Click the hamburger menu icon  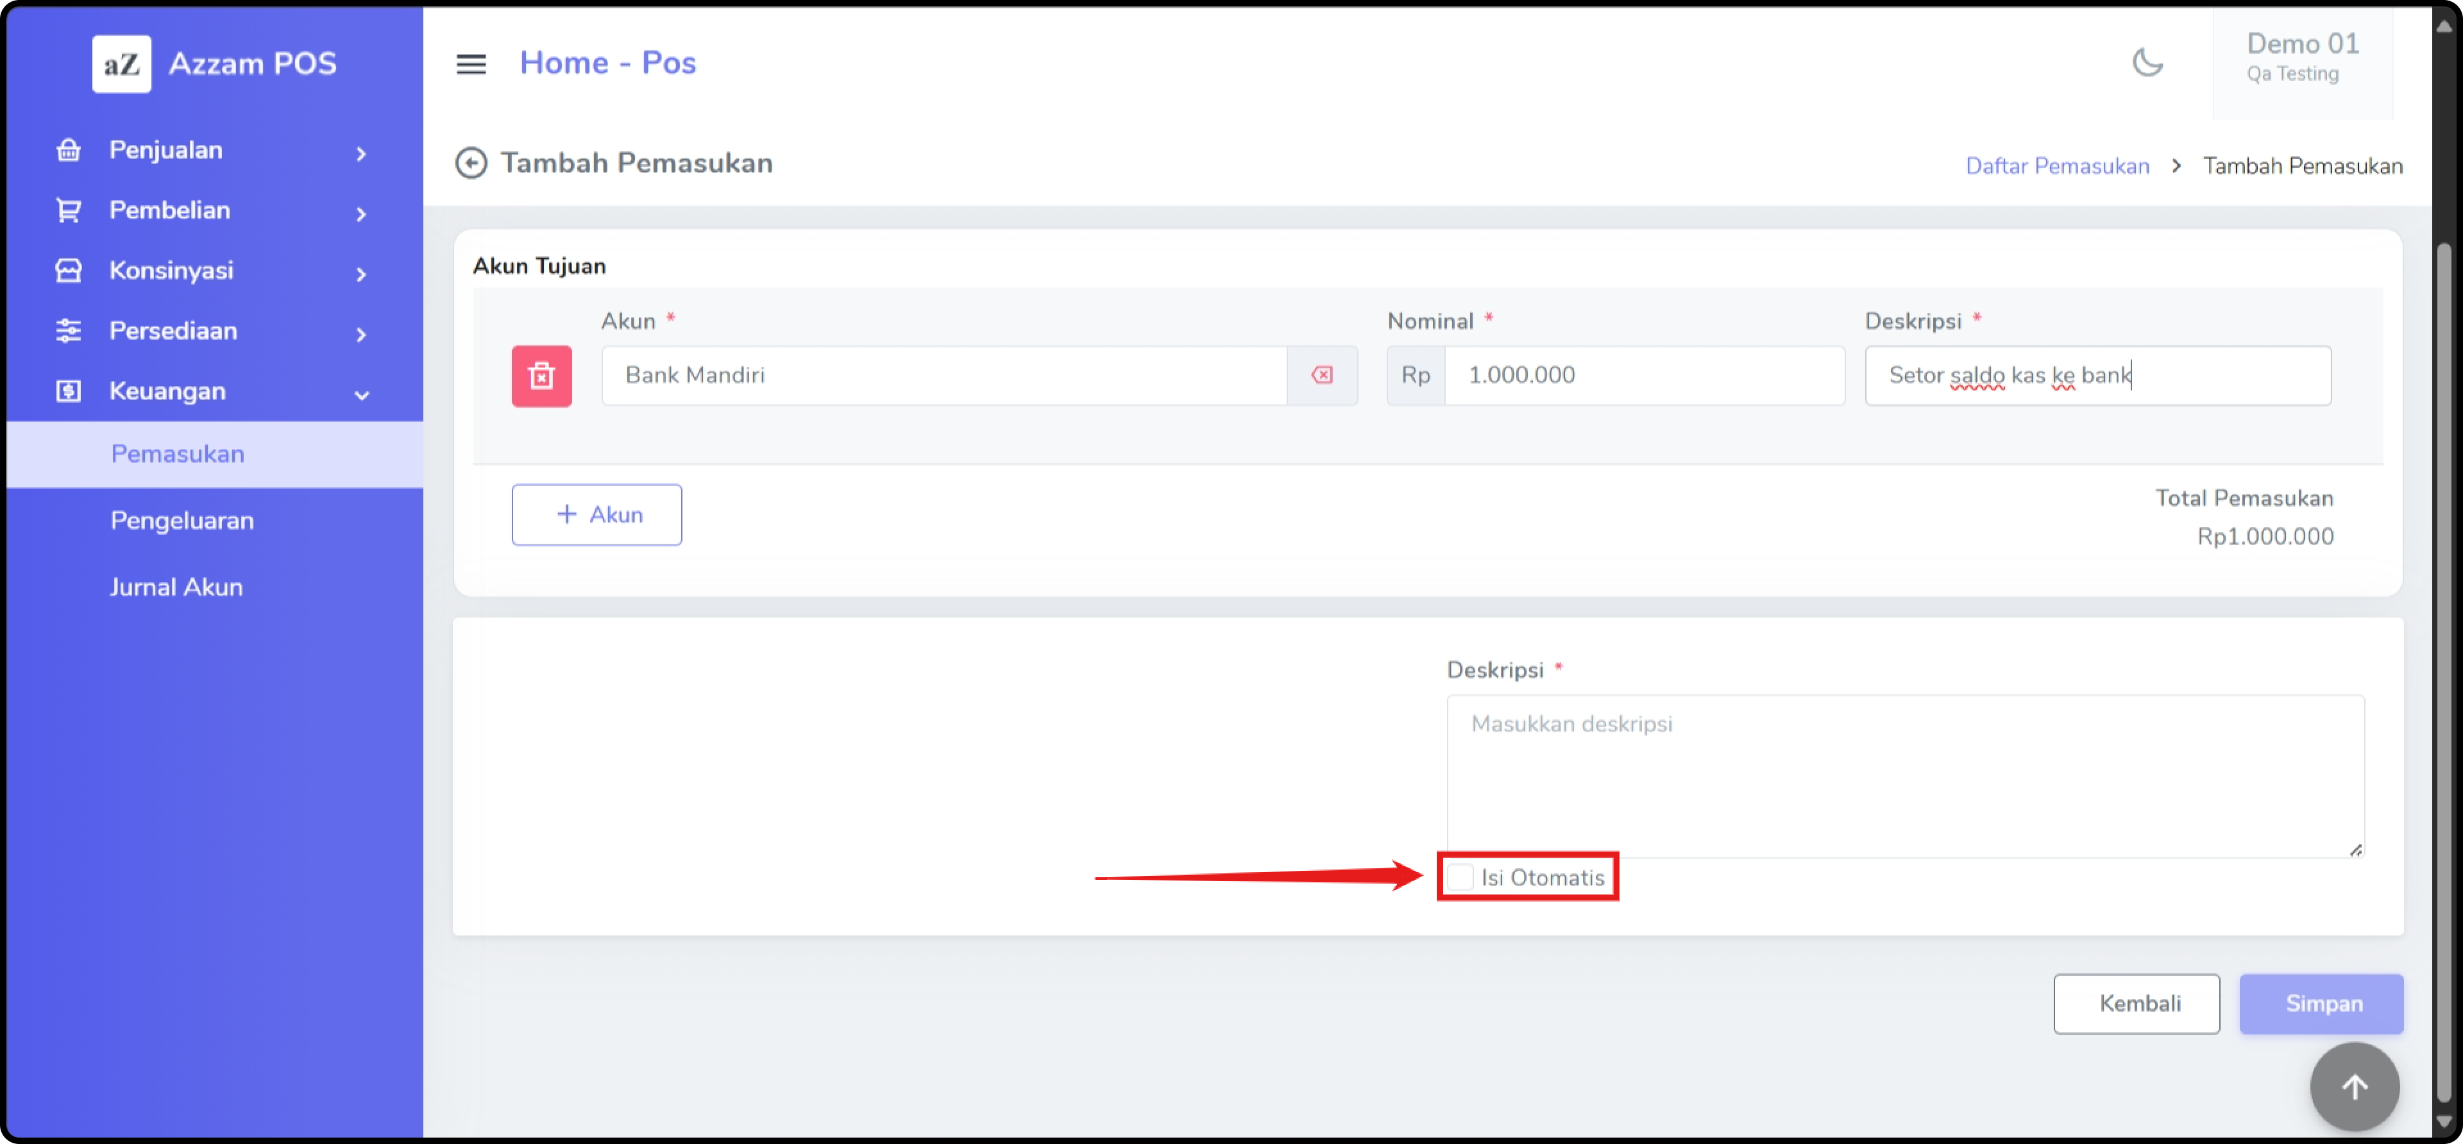point(470,64)
